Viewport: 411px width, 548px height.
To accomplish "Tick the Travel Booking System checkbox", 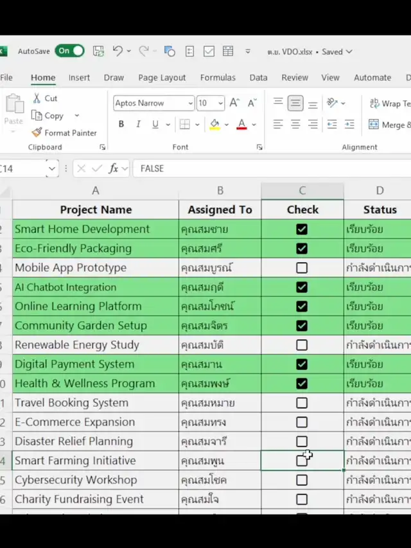I will (x=302, y=403).
